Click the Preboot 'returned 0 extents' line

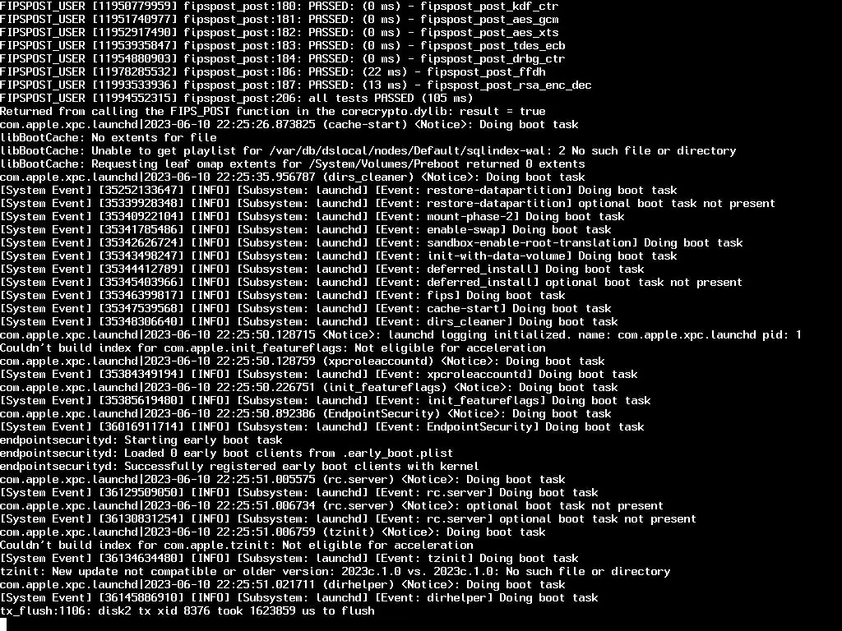[x=293, y=164]
